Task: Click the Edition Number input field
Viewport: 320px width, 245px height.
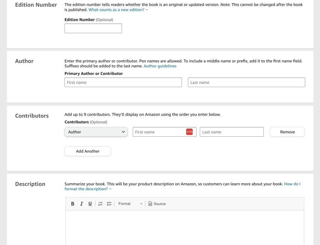Action: point(93,28)
